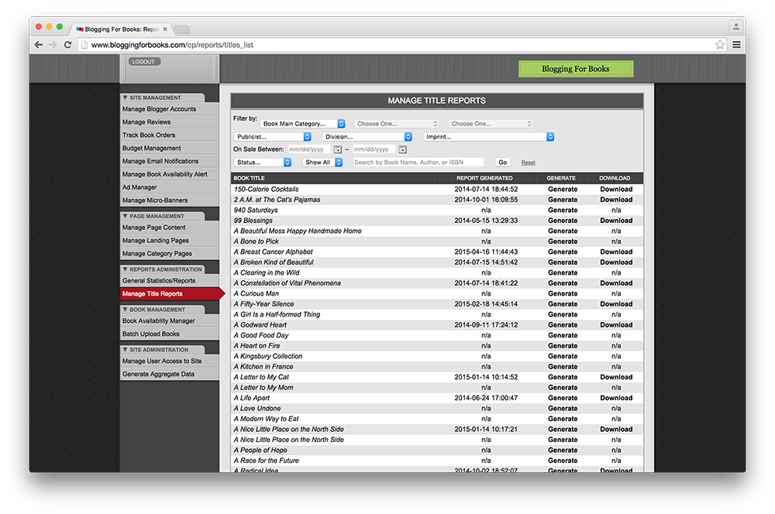Click the Chrome user profile icon
Viewport: 775px width, 514px height.
click(734, 26)
